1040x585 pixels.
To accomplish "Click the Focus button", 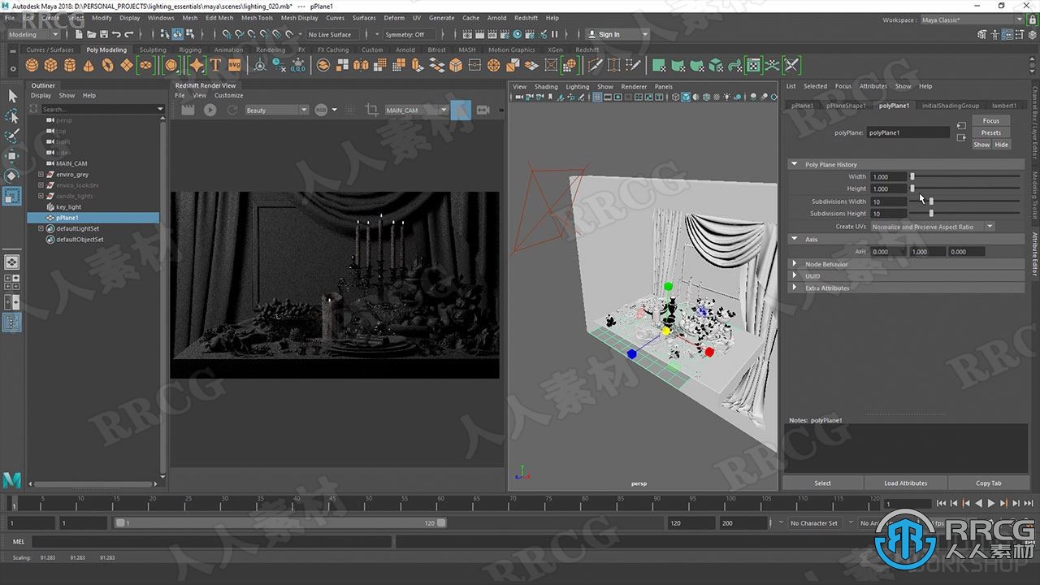I will click(x=991, y=120).
